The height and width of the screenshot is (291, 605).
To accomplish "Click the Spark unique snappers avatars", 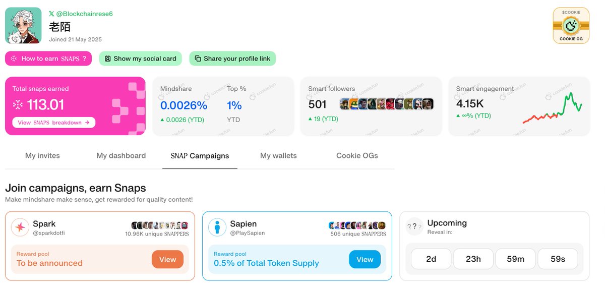I will point(160,225).
